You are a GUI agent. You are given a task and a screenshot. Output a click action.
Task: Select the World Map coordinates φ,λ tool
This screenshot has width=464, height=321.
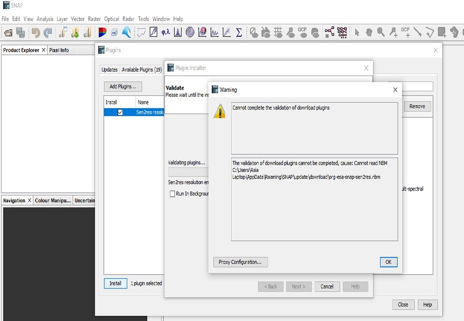[165, 32]
